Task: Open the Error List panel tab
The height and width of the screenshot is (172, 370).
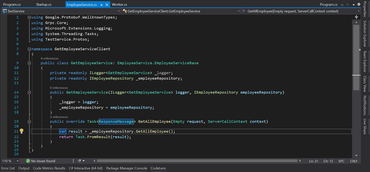Action: (8, 168)
